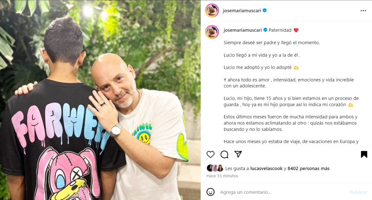Image resolution: width=372 pixels, height=200 pixels.
Task: Open comments via the speech bubble icon
Action: 224,154
